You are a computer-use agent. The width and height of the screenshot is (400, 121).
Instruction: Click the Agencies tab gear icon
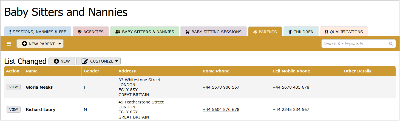[80, 32]
